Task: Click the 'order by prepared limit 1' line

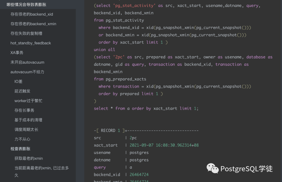Action: 131,94
